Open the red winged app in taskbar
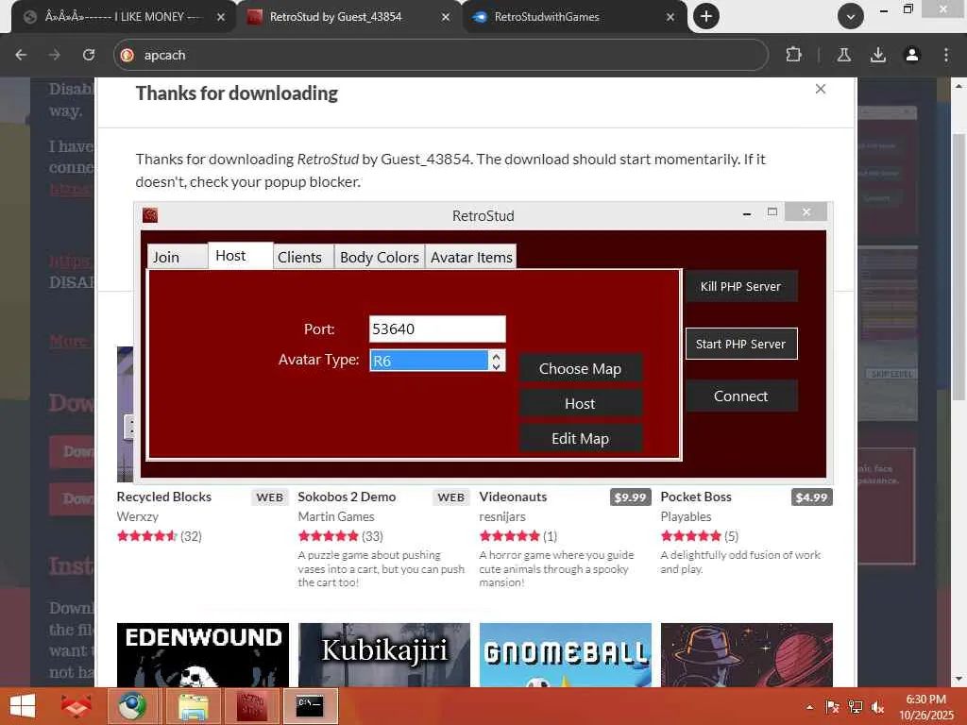The width and height of the screenshot is (967, 725). click(76, 706)
